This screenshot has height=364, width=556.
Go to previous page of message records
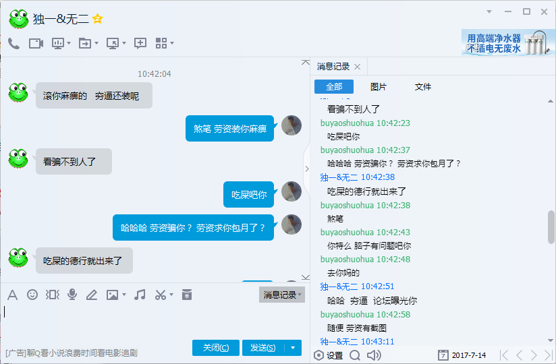519,355
